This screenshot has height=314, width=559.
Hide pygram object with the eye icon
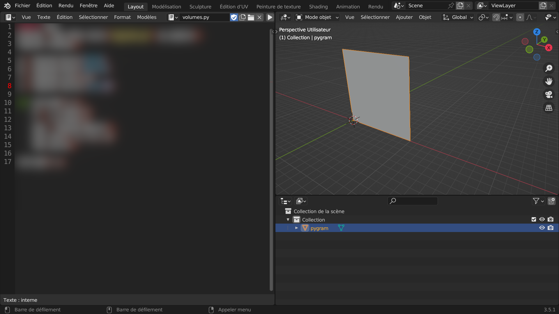pyautogui.click(x=542, y=228)
